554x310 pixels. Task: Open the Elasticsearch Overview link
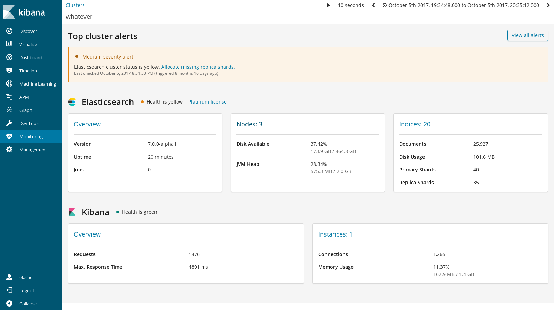click(87, 124)
